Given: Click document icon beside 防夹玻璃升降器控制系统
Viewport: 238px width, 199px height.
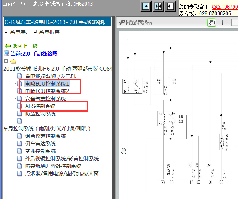Looking at the screenshot, I should (x=19, y=166).
